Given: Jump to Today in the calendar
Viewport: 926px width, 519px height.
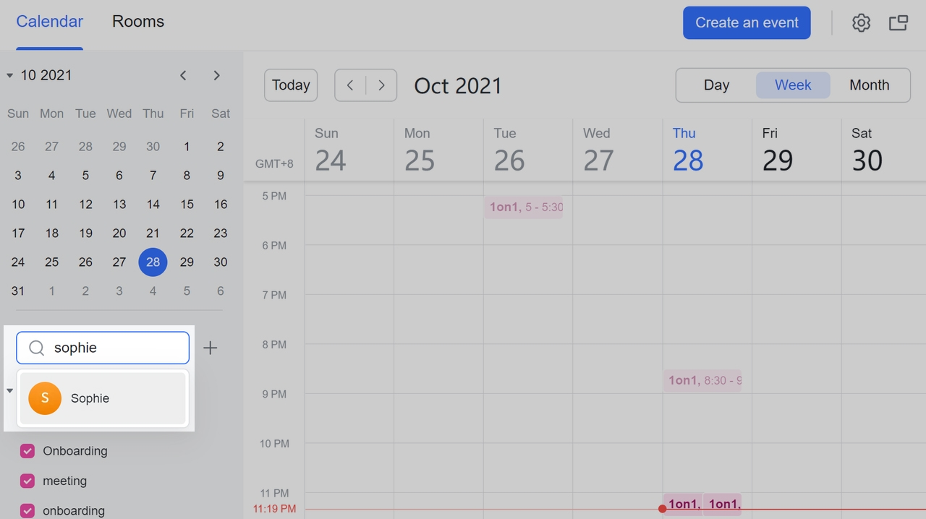Looking at the screenshot, I should point(291,85).
